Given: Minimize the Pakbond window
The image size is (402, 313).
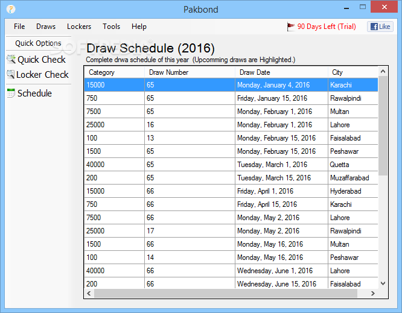Looking at the screenshot, I should [346, 8].
